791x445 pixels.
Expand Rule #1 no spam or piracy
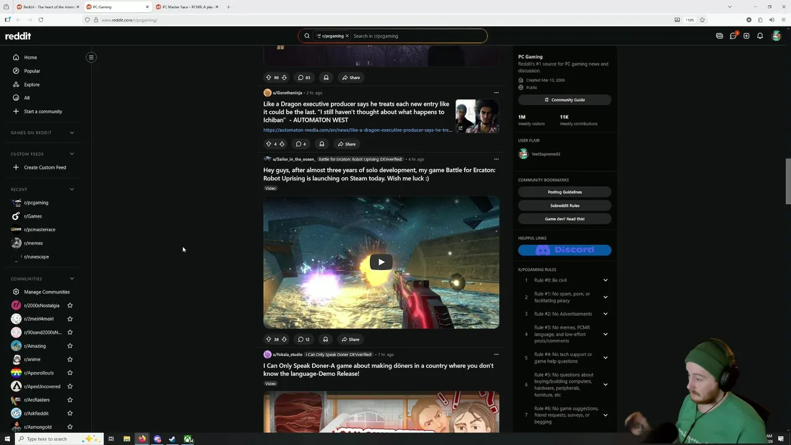coord(605,297)
